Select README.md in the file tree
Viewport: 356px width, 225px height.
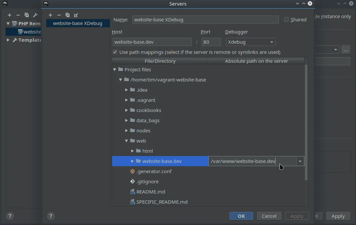152,191
